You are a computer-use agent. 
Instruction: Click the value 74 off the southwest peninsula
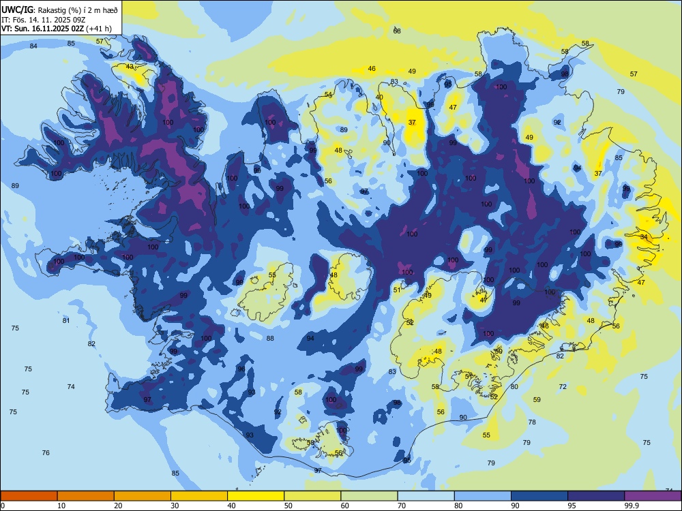(x=71, y=387)
